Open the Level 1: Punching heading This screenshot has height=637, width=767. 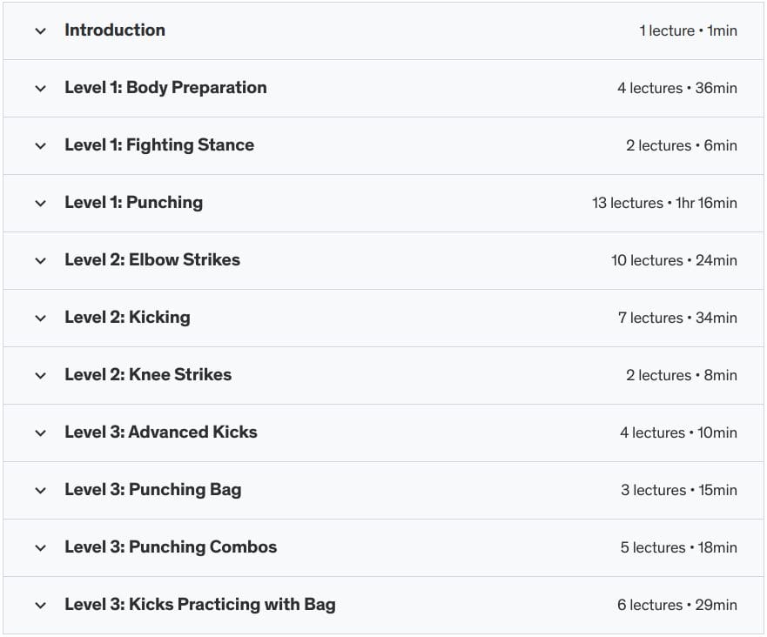click(x=133, y=203)
